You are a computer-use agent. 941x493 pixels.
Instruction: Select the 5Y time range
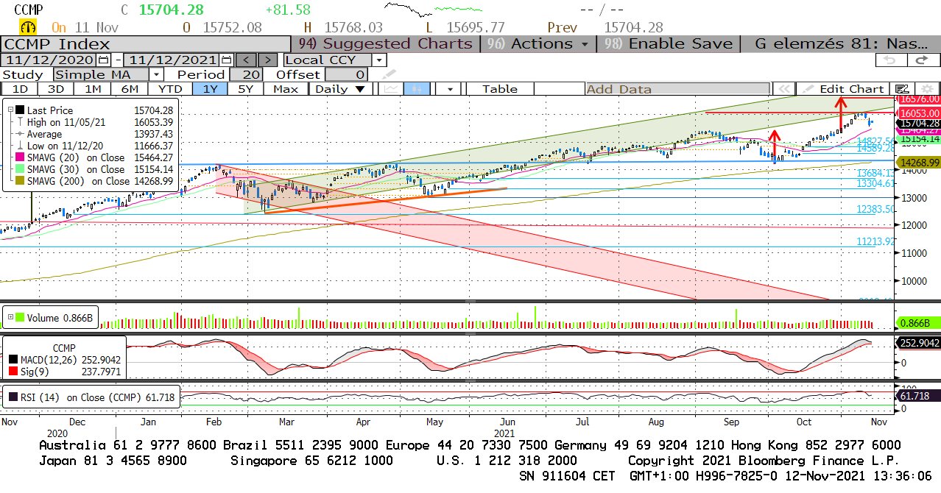(246, 89)
